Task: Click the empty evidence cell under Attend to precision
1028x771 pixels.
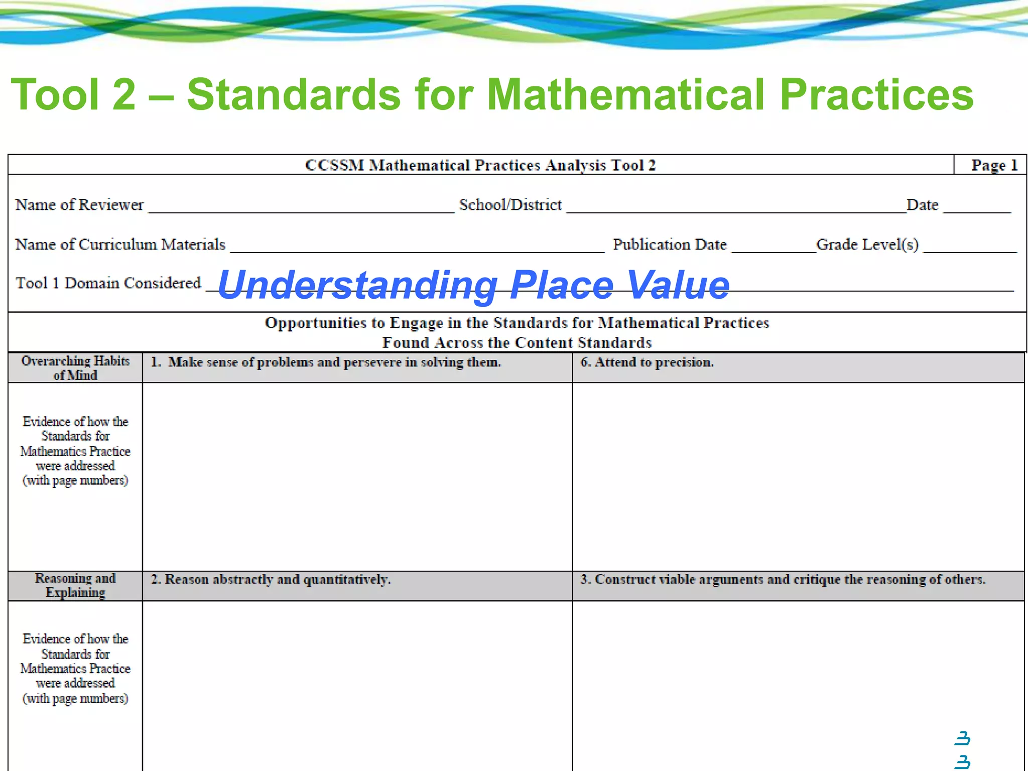Action: click(x=798, y=477)
